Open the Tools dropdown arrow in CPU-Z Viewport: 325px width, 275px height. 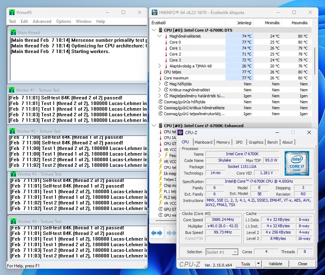258,264
